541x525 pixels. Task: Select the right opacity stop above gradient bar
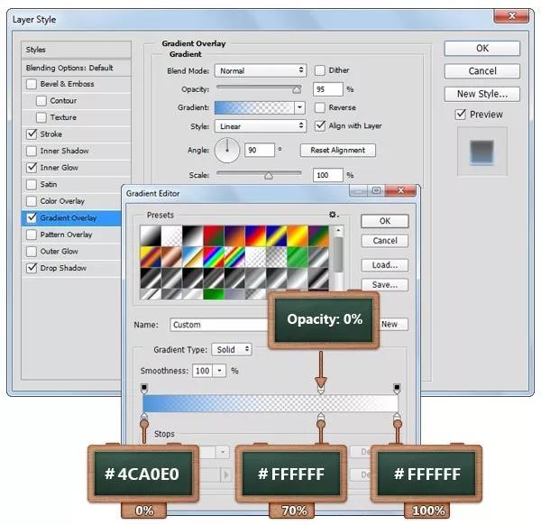(x=397, y=388)
